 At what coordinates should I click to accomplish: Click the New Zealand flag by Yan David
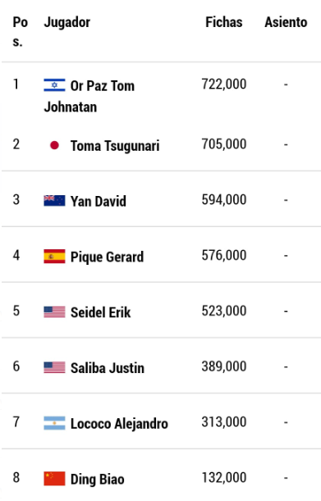(x=54, y=201)
